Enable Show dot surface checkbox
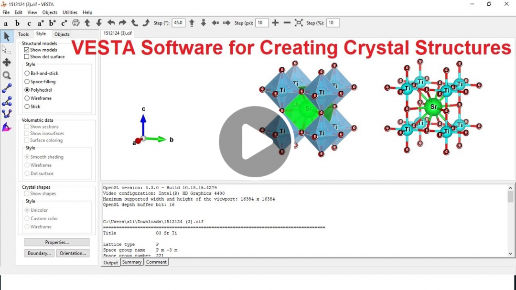This screenshot has height=290, width=516. tap(27, 57)
